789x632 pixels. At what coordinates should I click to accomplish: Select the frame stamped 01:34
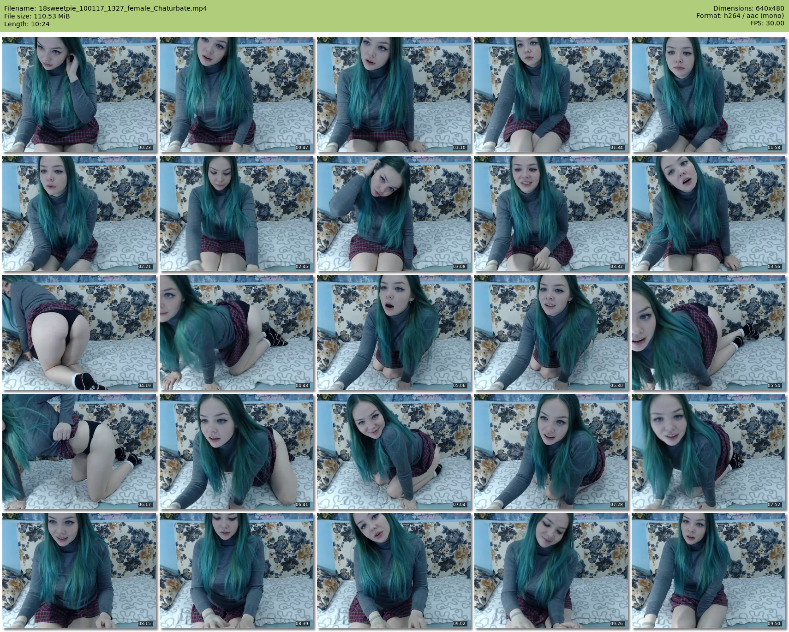pos(551,95)
